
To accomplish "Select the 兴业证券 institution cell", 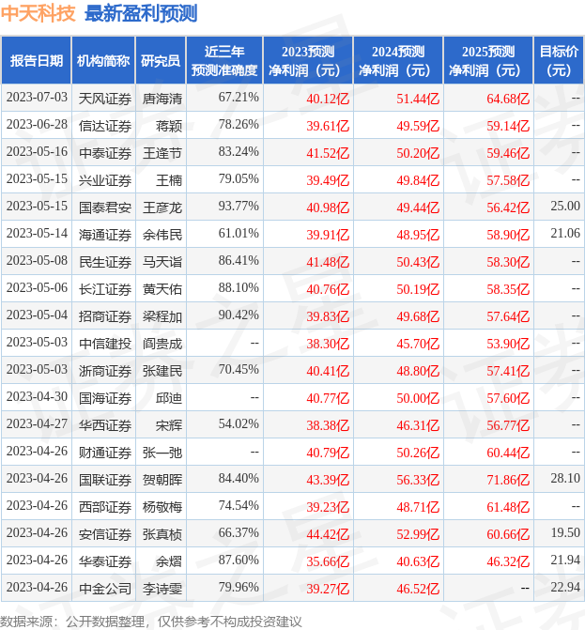I will (x=105, y=180).
